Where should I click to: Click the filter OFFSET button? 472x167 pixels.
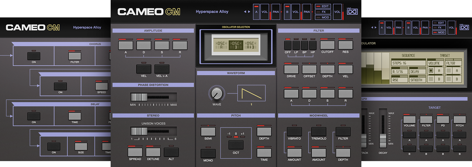[x=309, y=69]
